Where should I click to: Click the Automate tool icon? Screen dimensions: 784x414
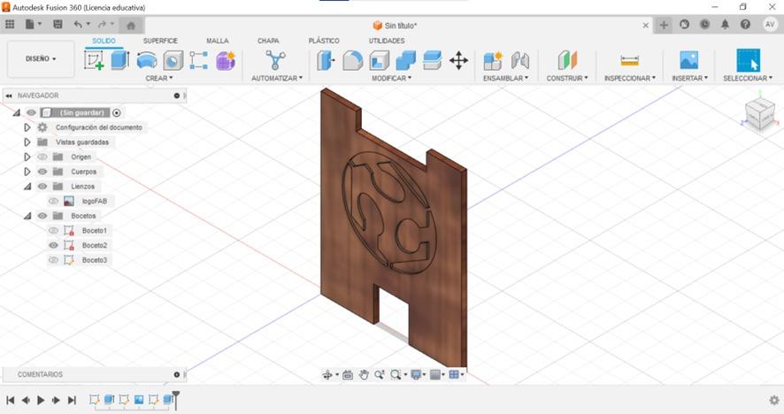coord(275,60)
